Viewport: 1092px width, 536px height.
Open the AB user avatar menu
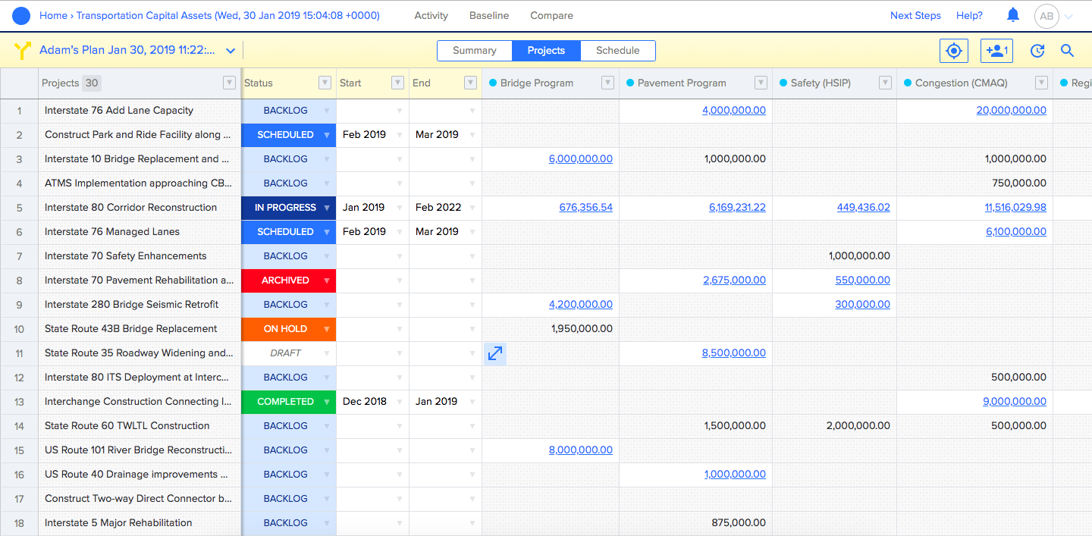(1046, 16)
